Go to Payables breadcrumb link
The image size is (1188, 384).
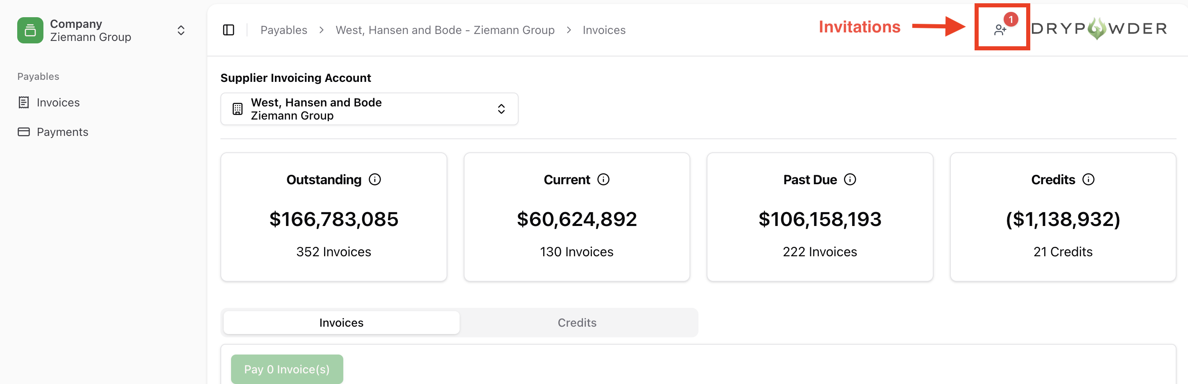click(283, 30)
